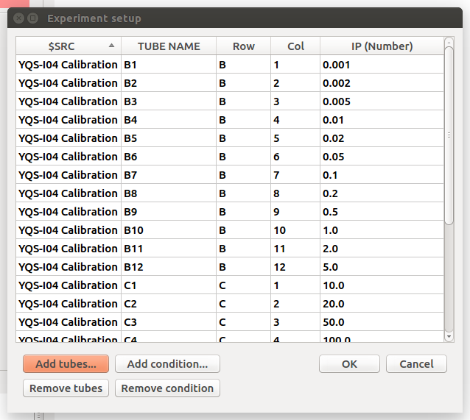
Task: Click the vertical scrollbar handle
Action: [x=449, y=135]
